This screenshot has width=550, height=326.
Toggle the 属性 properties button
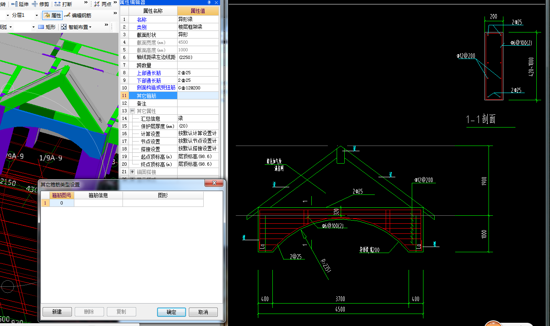(x=52, y=15)
